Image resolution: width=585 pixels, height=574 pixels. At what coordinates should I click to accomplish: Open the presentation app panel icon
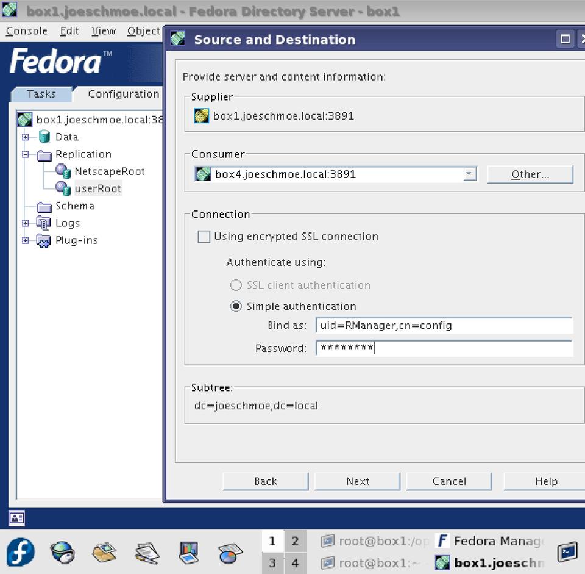point(188,553)
